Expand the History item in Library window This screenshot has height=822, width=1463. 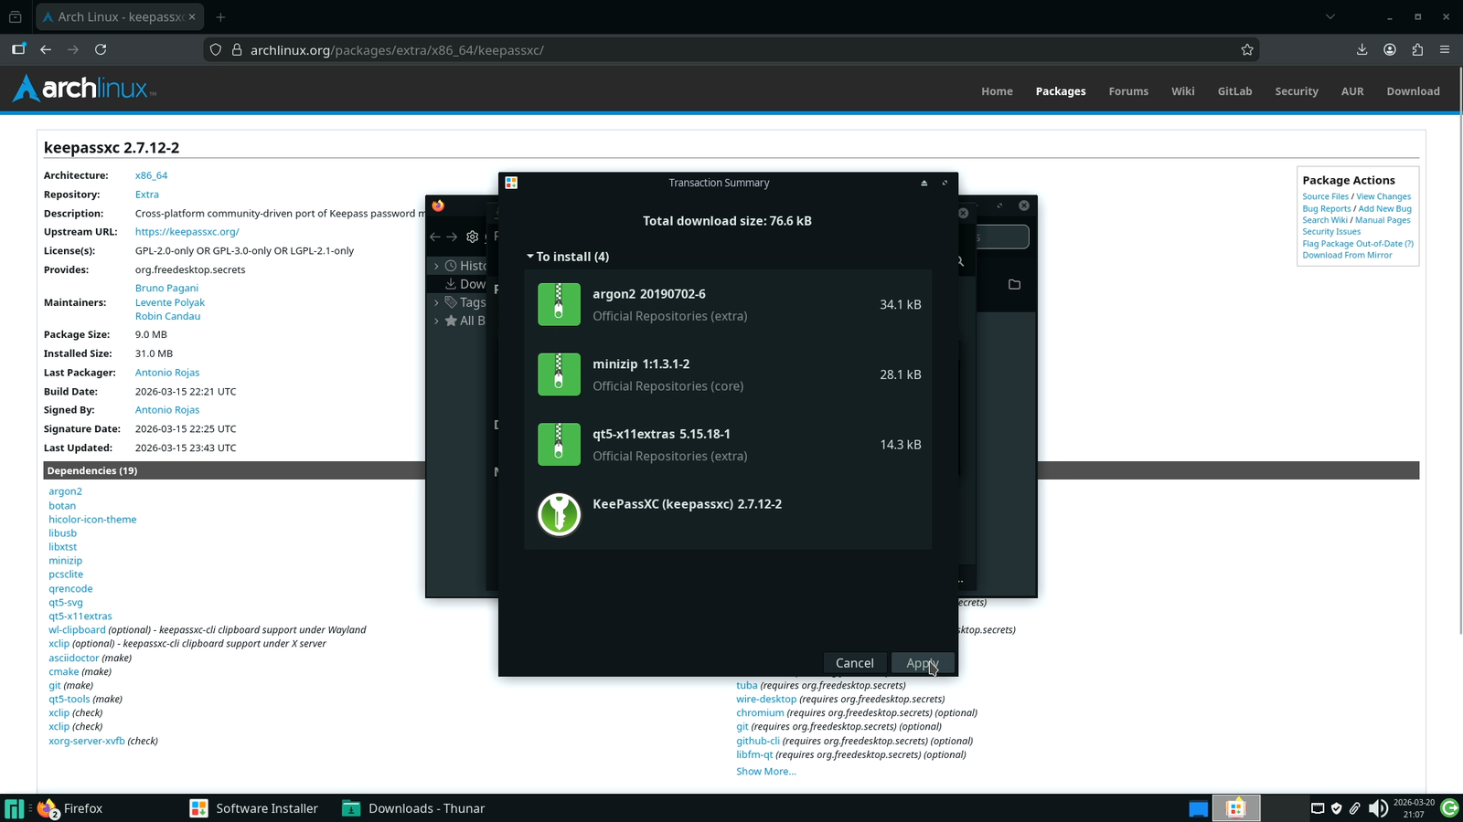[436, 266]
